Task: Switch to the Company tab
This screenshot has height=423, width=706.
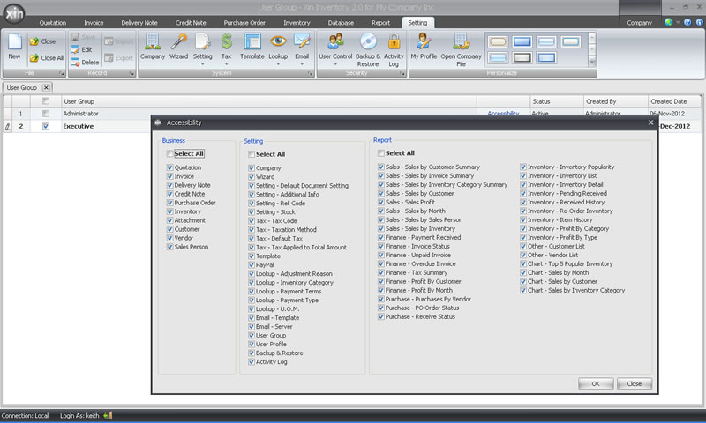Action: pyautogui.click(x=639, y=23)
